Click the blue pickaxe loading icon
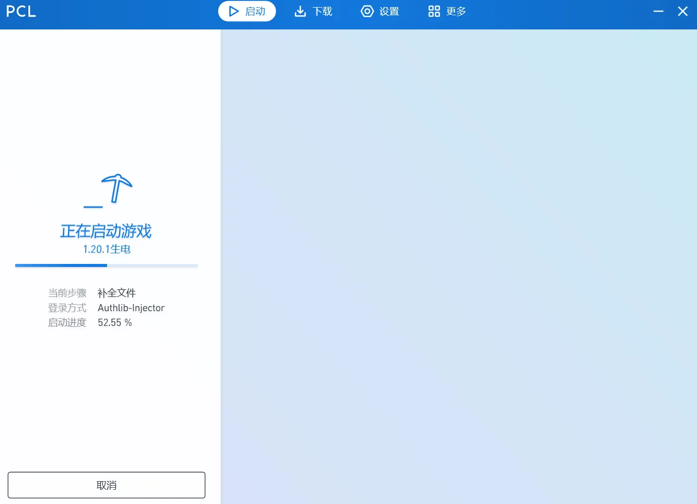 click(116, 188)
